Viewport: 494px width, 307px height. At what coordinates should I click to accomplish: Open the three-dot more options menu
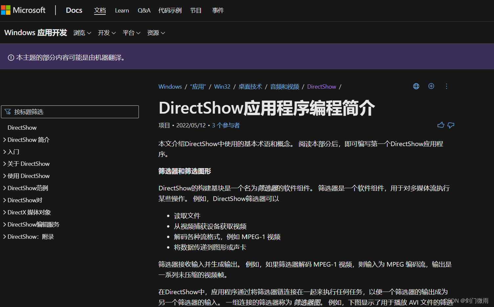446,86
